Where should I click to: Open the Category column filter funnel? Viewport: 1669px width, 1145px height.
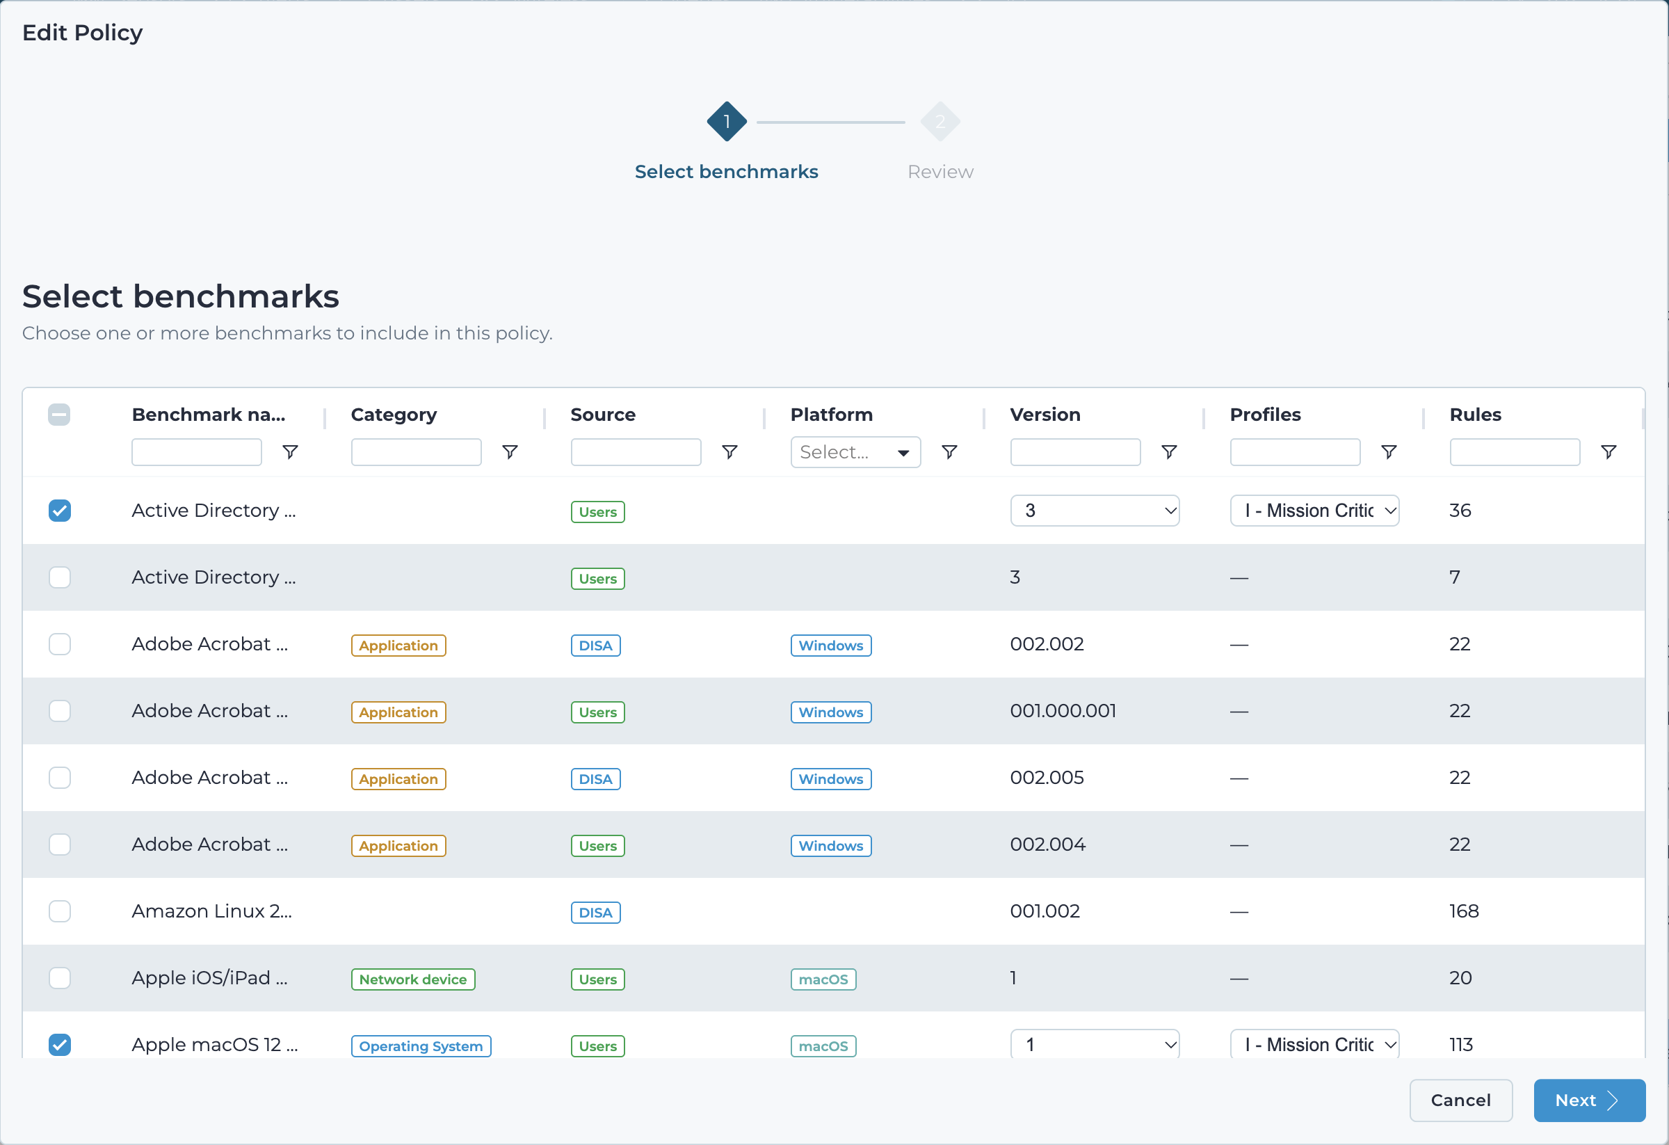510,452
